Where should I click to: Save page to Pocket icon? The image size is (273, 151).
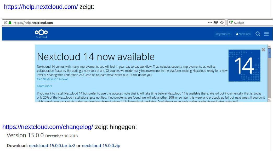pyautogui.click(x=216, y=23)
